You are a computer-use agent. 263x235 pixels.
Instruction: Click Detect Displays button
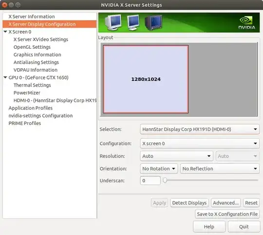[189, 203]
